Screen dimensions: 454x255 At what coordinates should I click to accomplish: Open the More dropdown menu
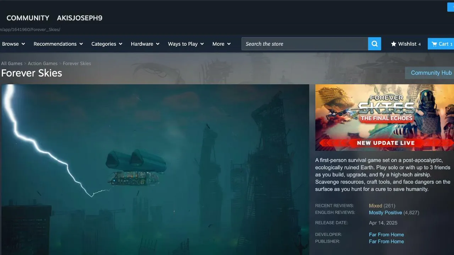[221, 44]
